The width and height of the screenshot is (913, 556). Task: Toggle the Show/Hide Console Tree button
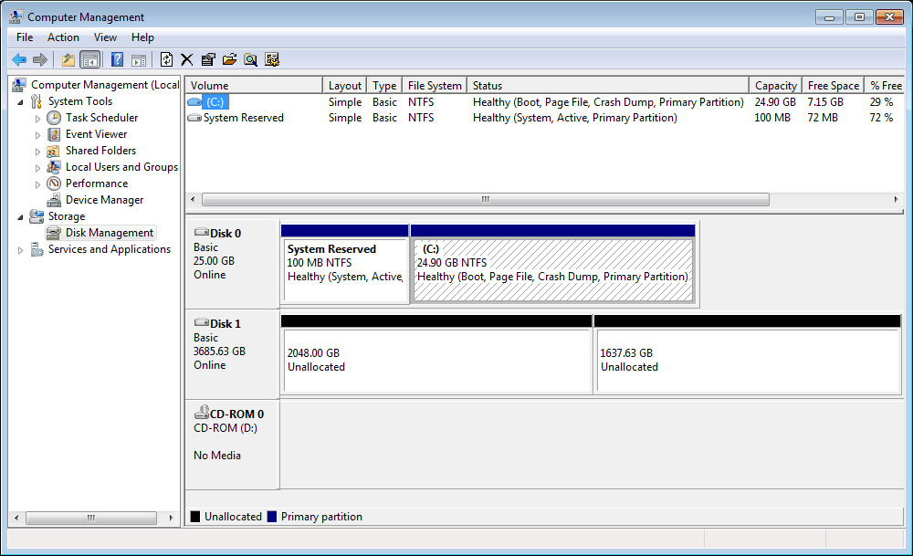pyautogui.click(x=89, y=60)
